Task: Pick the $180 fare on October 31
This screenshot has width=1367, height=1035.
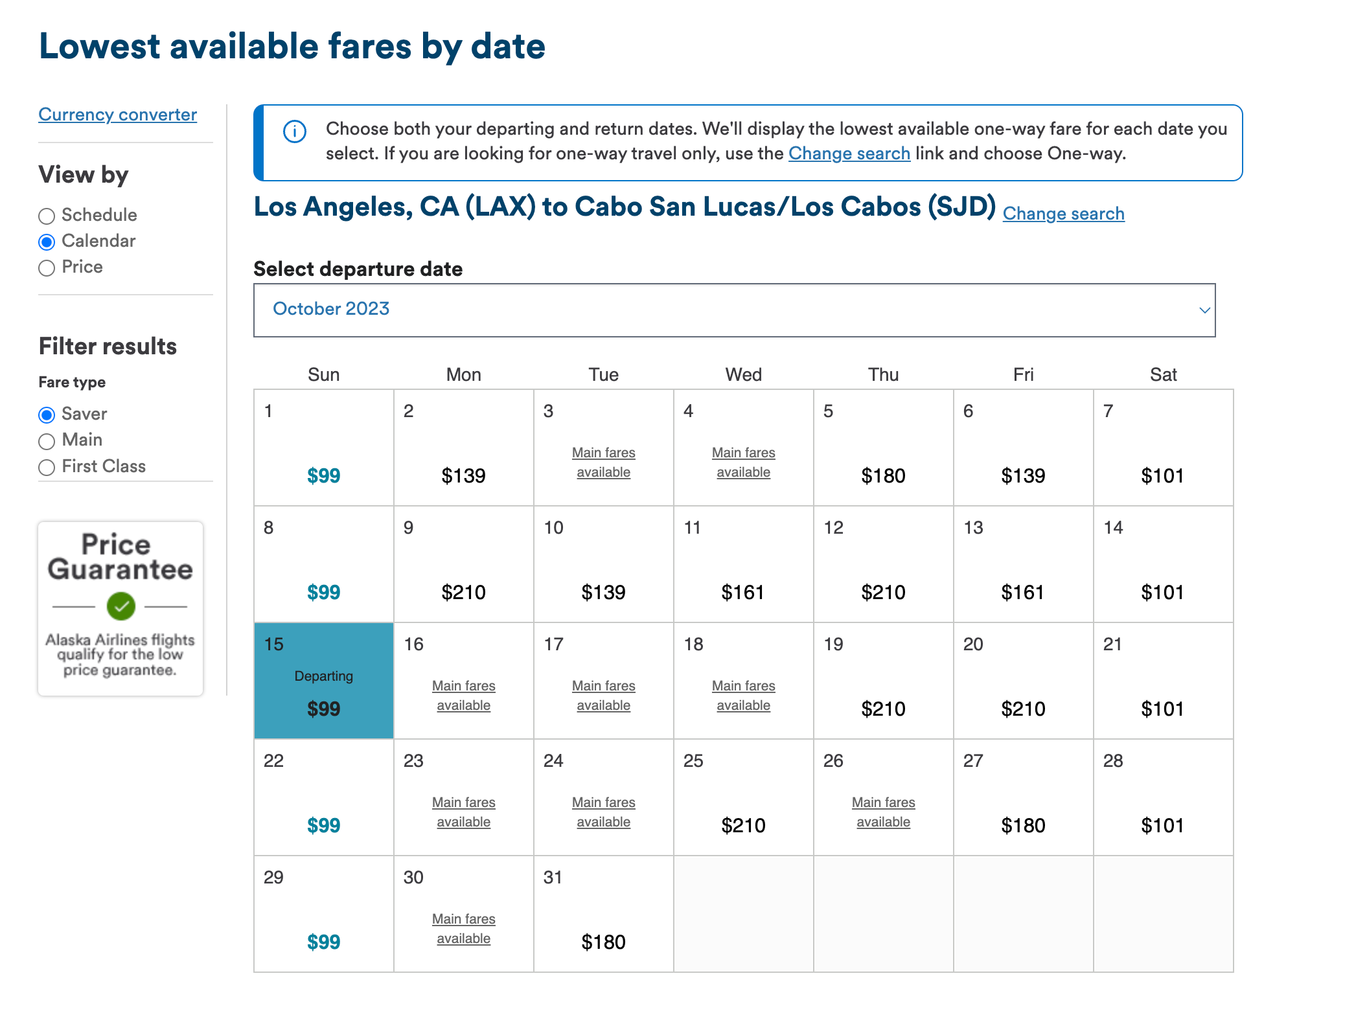Action: click(603, 942)
